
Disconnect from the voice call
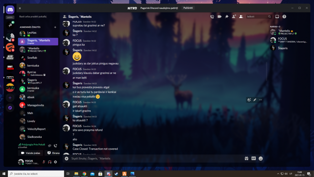click(56, 146)
